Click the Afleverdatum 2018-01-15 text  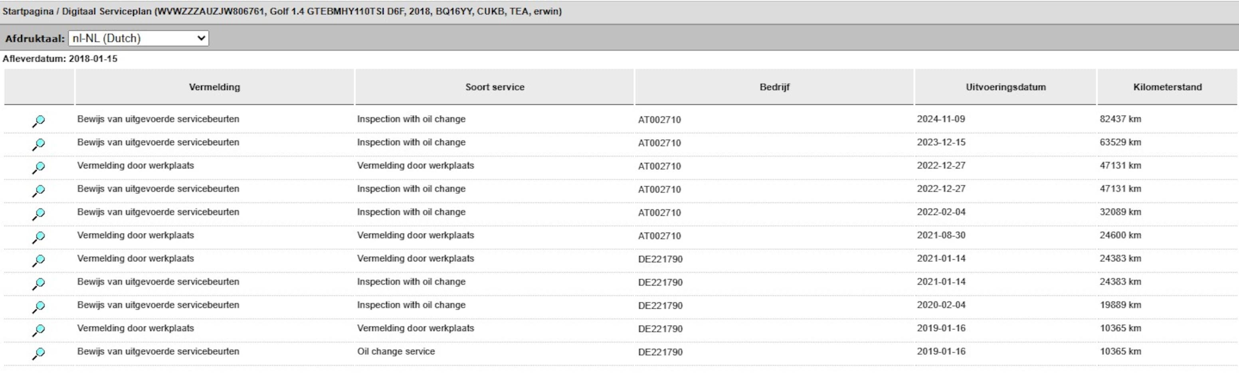point(60,59)
